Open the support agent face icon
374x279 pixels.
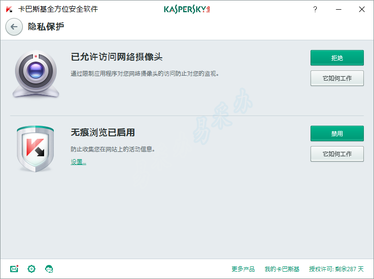[x=49, y=269]
